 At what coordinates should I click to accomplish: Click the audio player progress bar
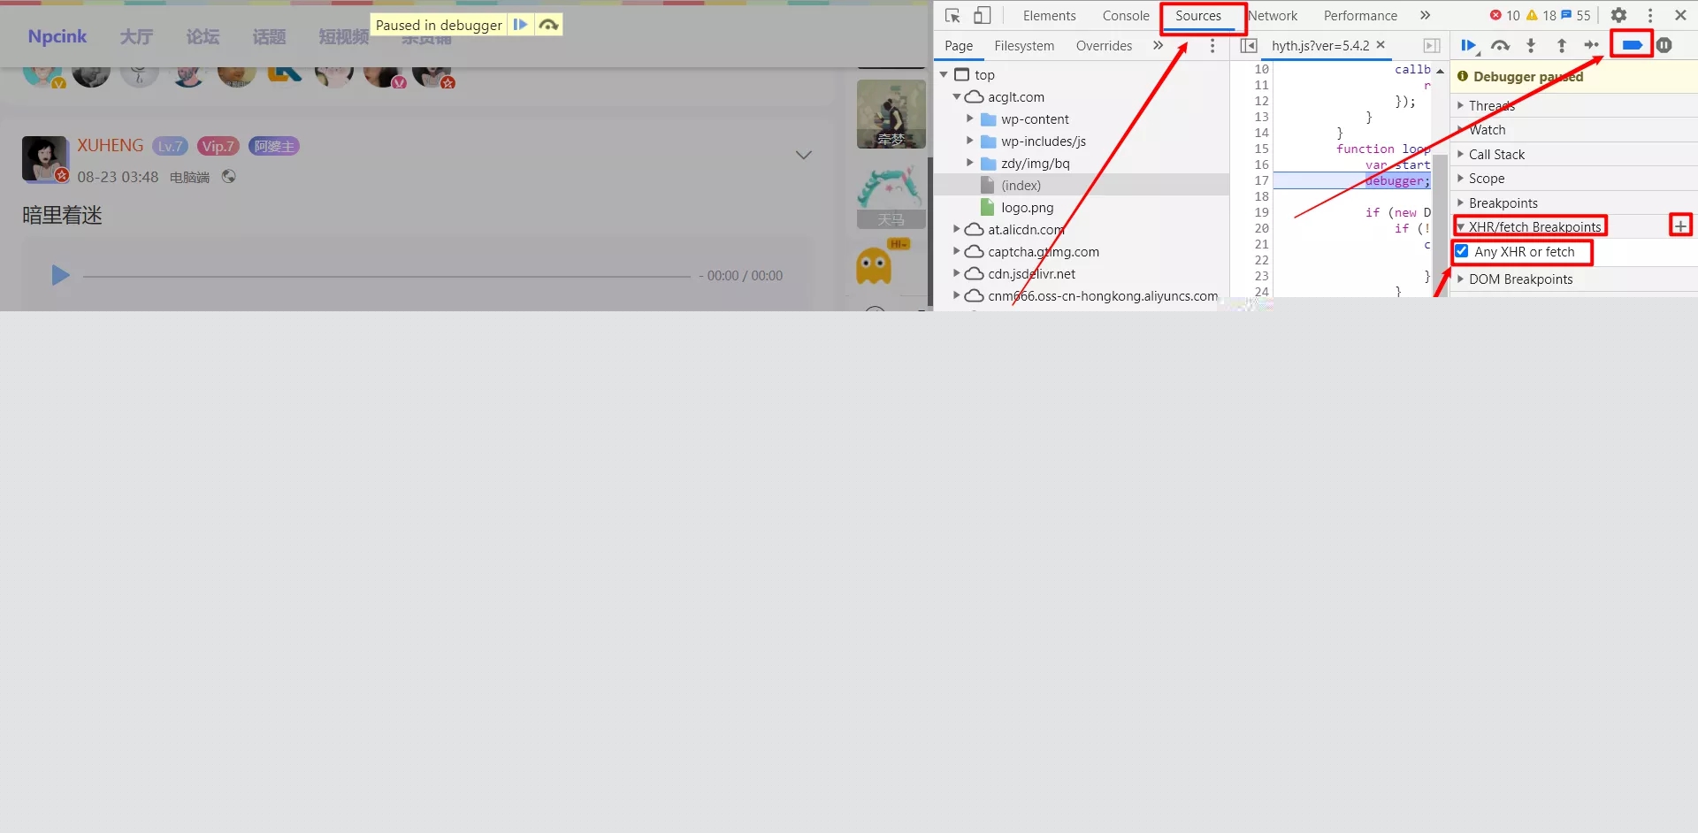click(386, 277)
